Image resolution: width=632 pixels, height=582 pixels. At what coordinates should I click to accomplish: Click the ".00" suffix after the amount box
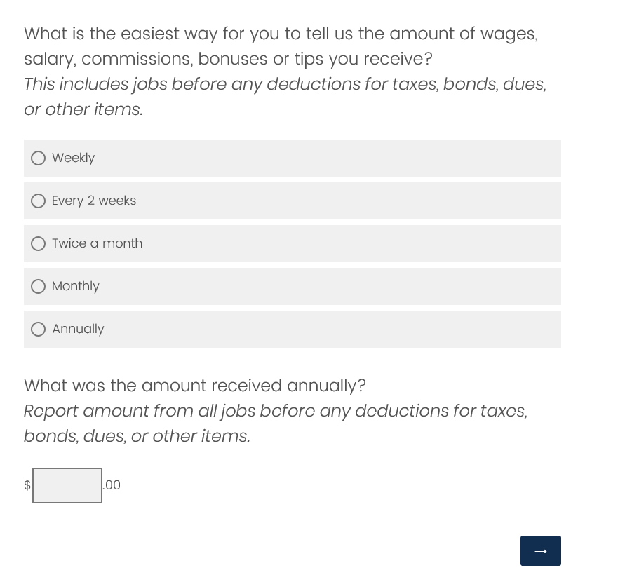(x=112, y=485)
